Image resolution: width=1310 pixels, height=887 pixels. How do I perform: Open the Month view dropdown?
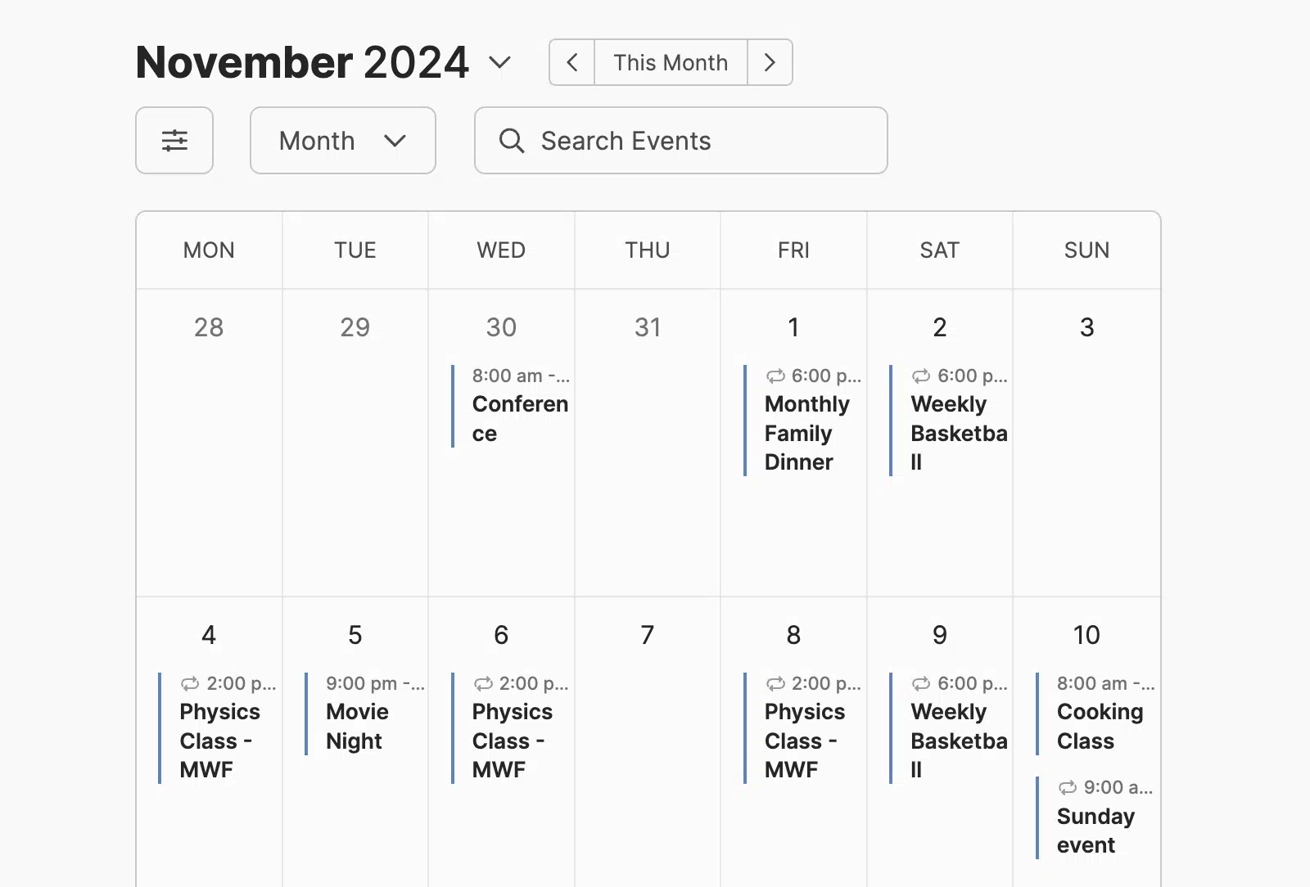tap(343, 141)
